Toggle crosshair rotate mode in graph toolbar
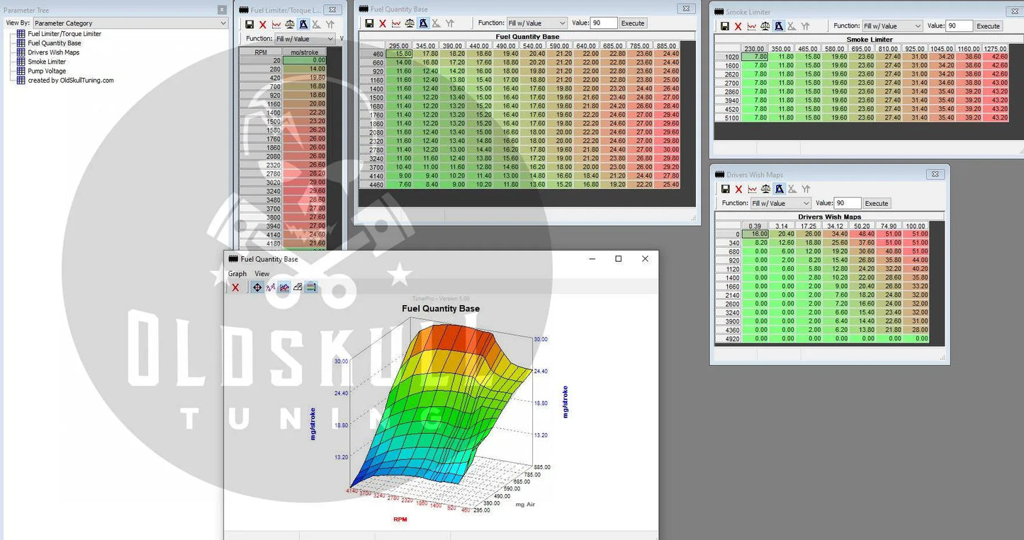The image size is (1024, 540). (257, 287)
